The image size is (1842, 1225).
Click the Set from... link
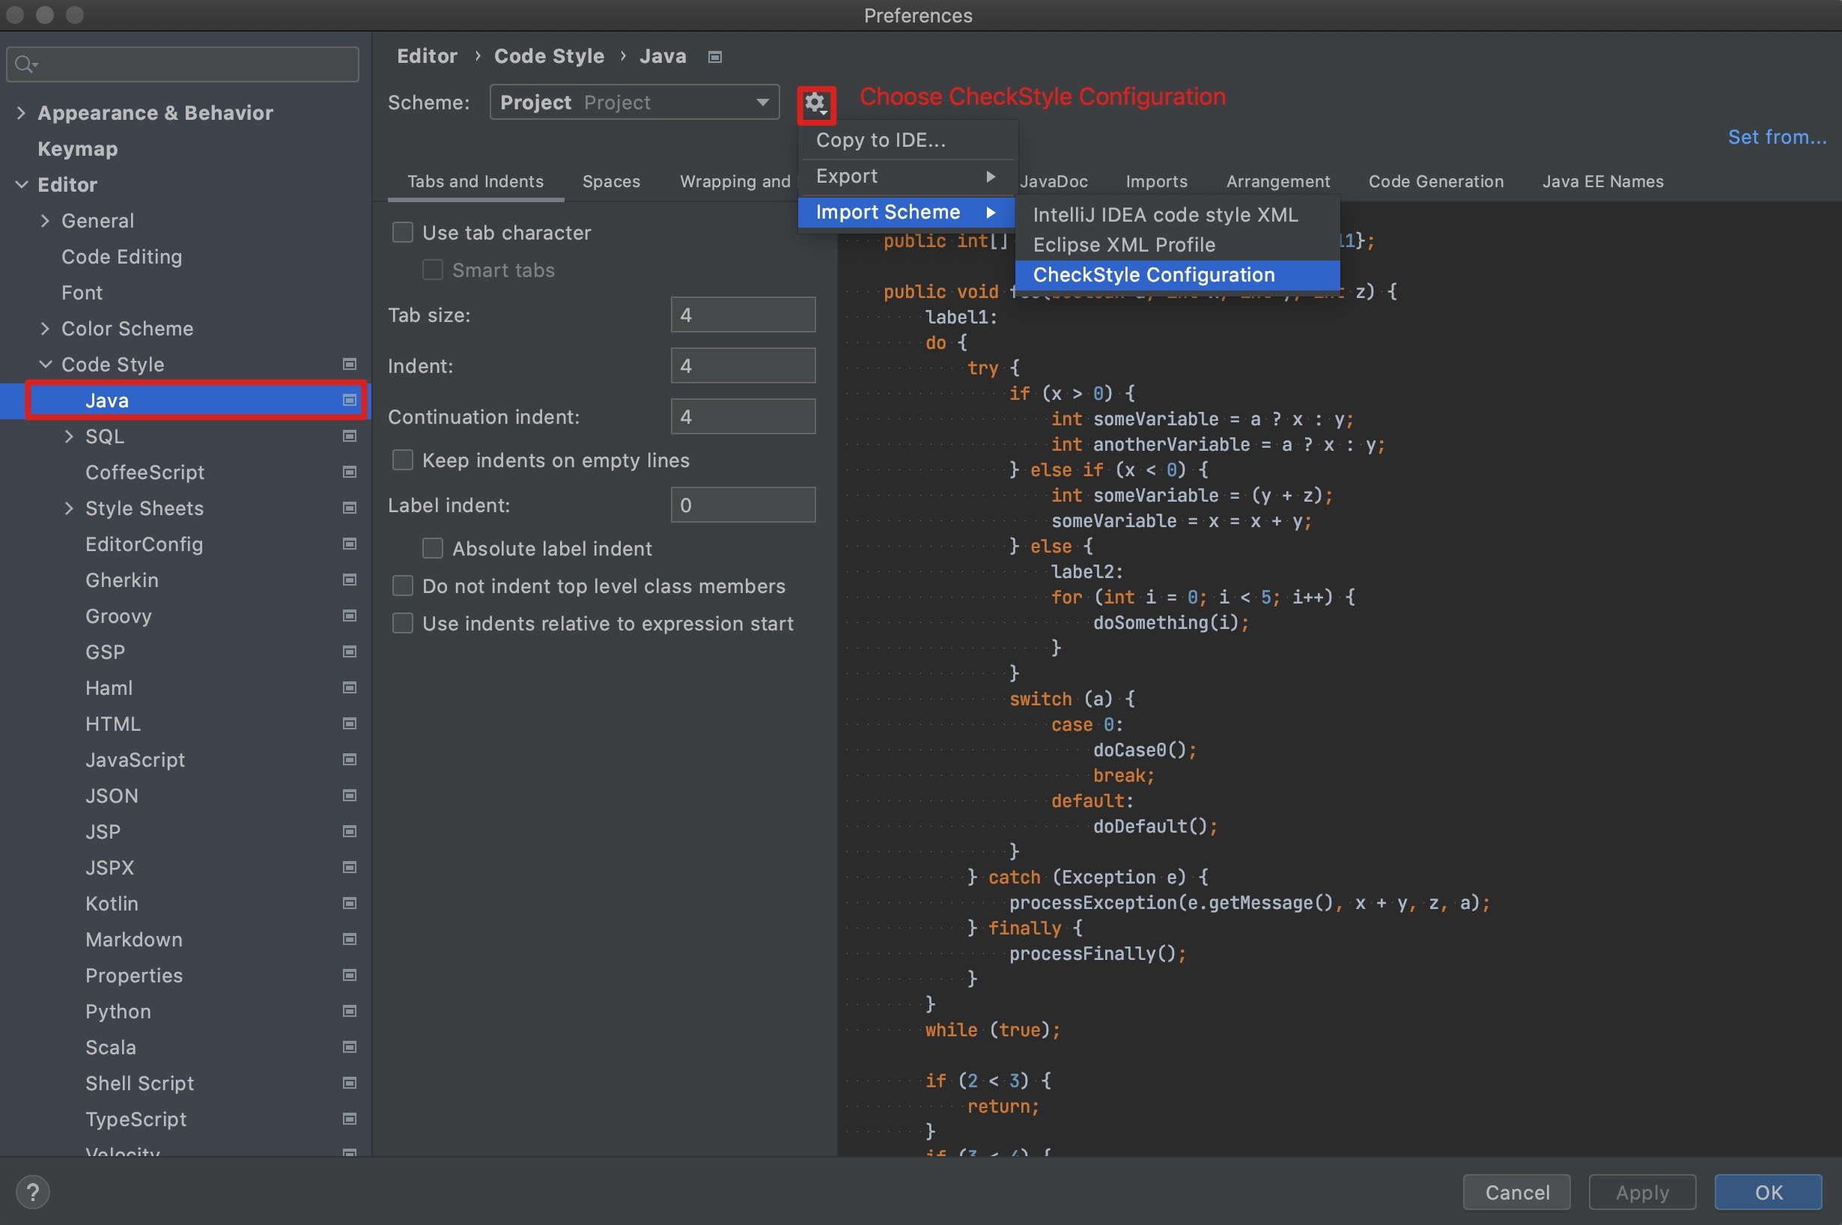(x=1776, y=137)
